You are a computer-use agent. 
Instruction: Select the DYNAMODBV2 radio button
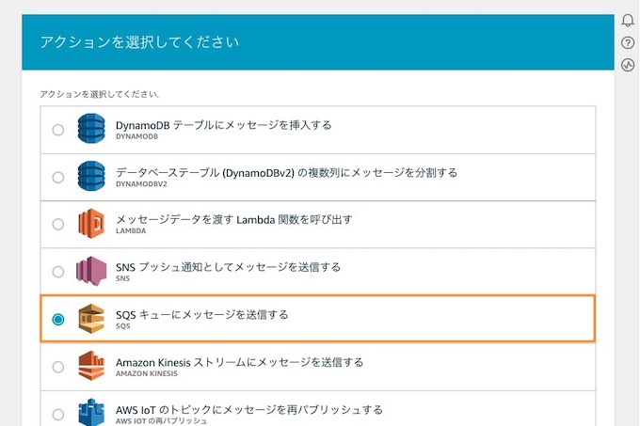tap(58, 178)
